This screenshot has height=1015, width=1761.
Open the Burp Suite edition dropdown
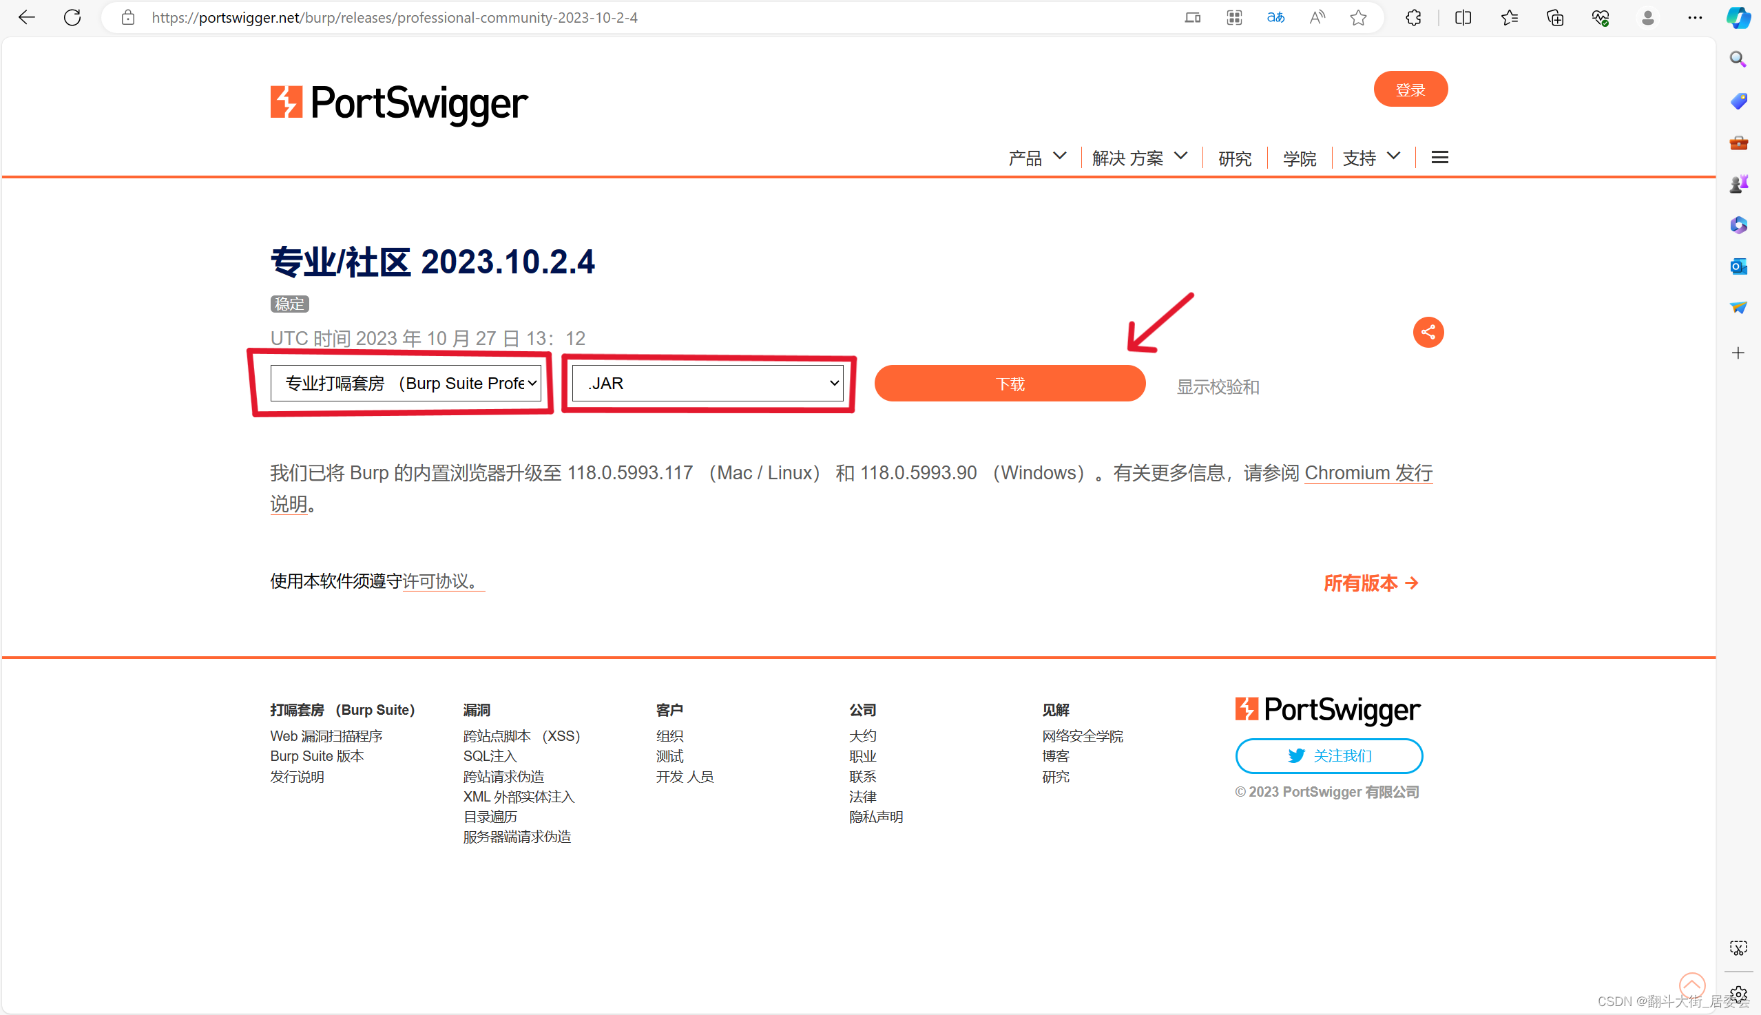pos(406,384)
